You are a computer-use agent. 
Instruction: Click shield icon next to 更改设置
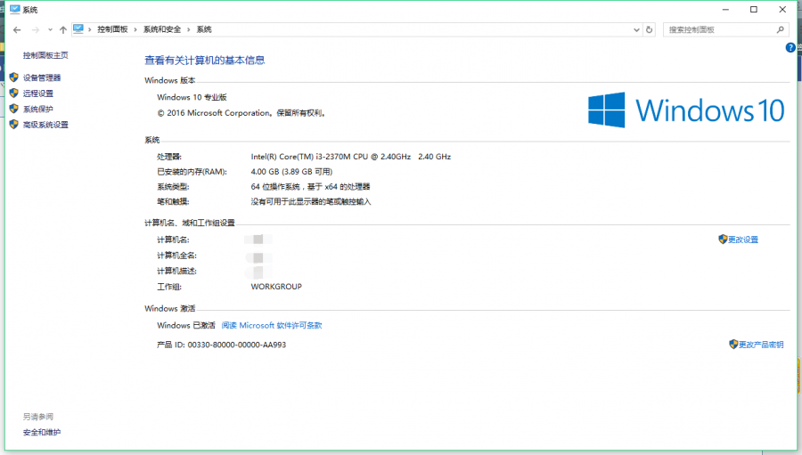pyautogui.click(x=723, y=240)
